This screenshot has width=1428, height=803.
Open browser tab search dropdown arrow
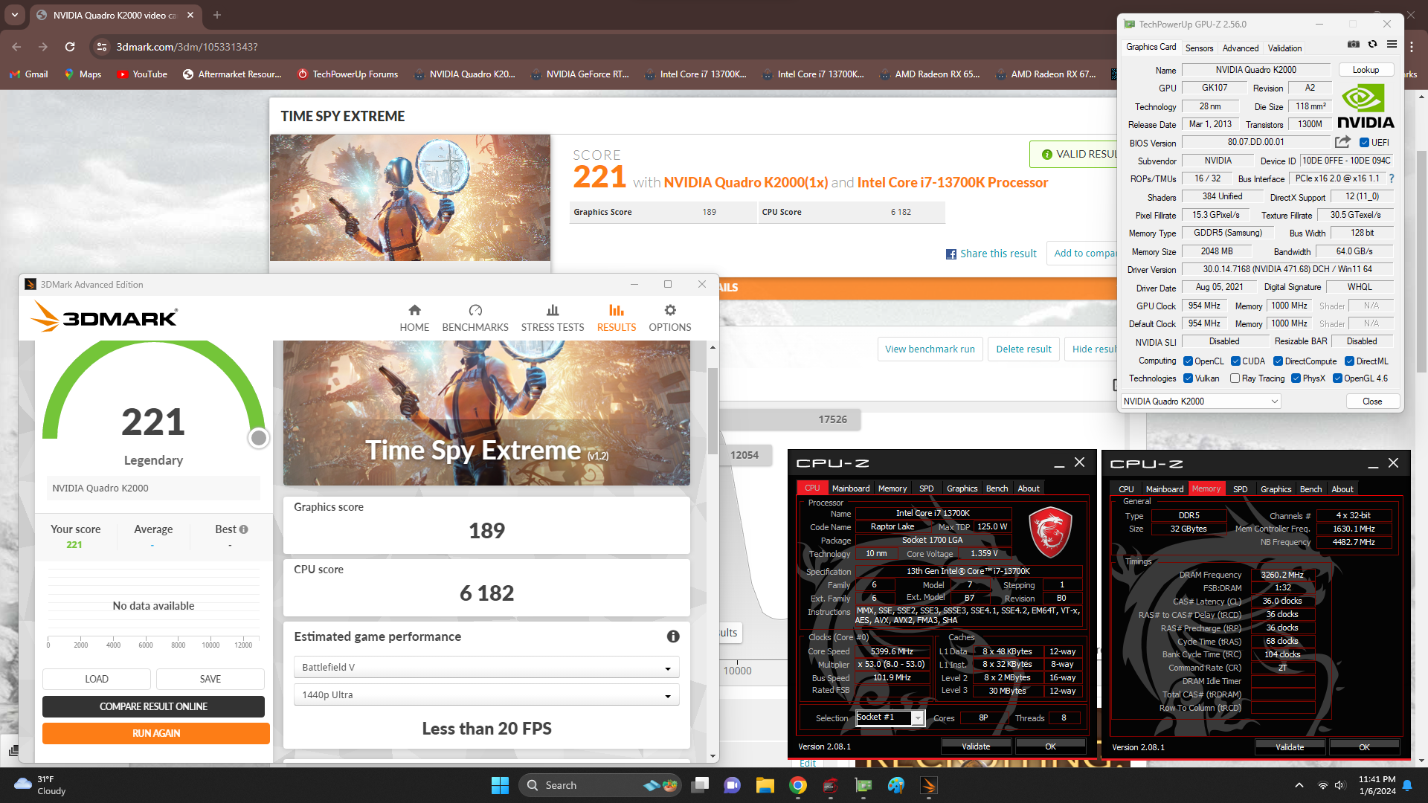click(x=15, y=15)
